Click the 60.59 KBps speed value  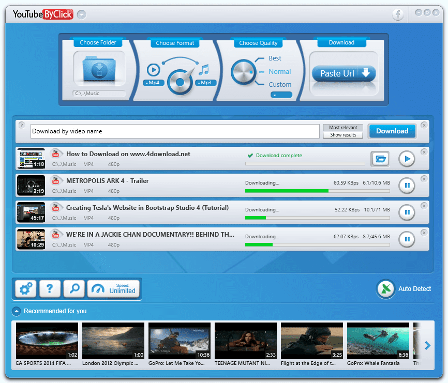point(346,182)
